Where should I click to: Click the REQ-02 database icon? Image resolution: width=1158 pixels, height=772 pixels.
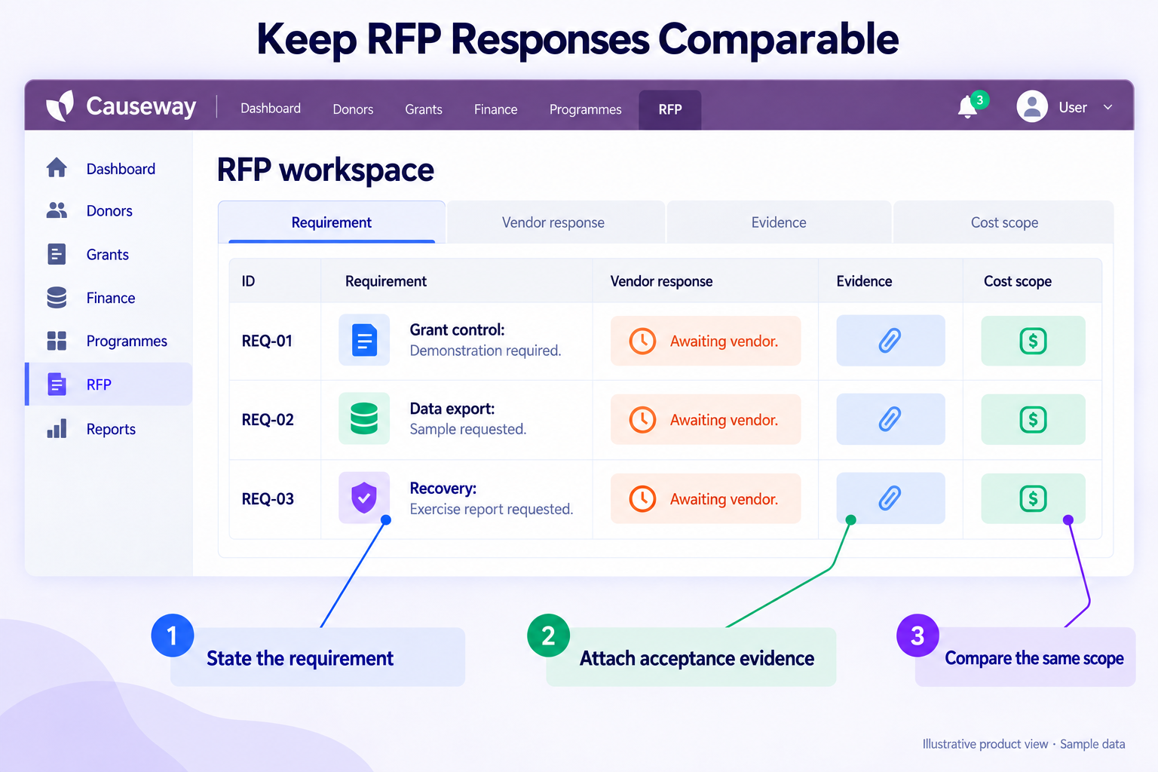(x=364, y=418)
